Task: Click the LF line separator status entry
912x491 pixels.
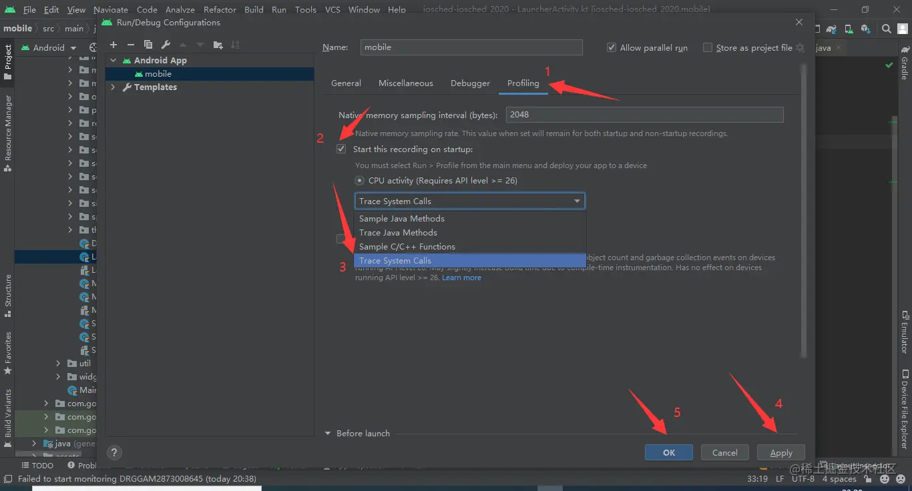Action: pos(780,479)
